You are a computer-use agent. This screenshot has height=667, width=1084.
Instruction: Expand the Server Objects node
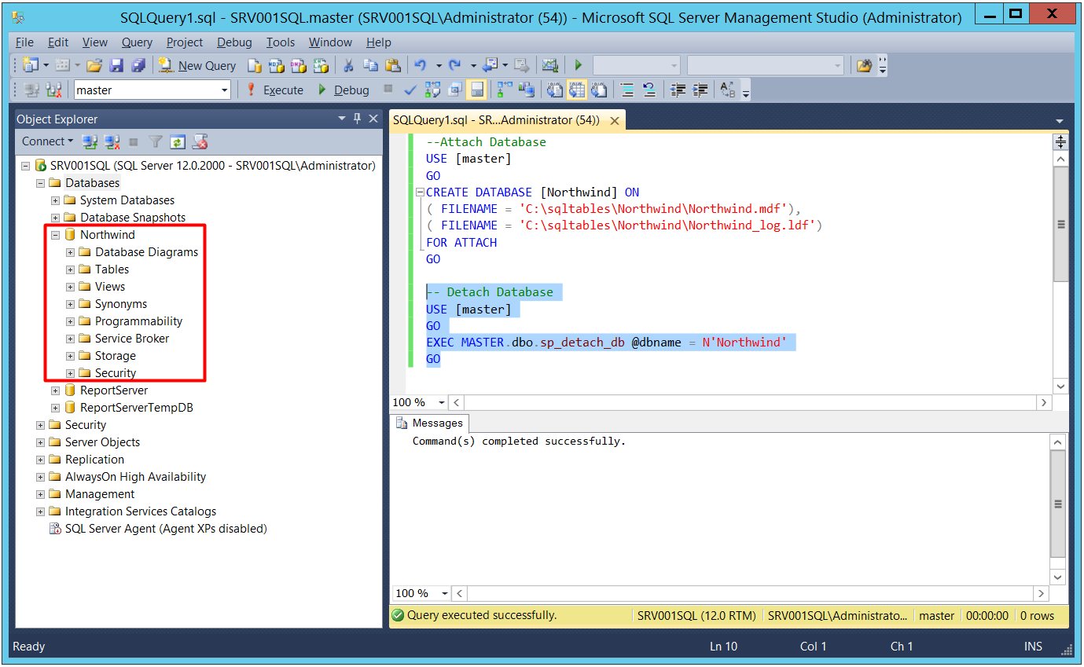tap(40, 442)
